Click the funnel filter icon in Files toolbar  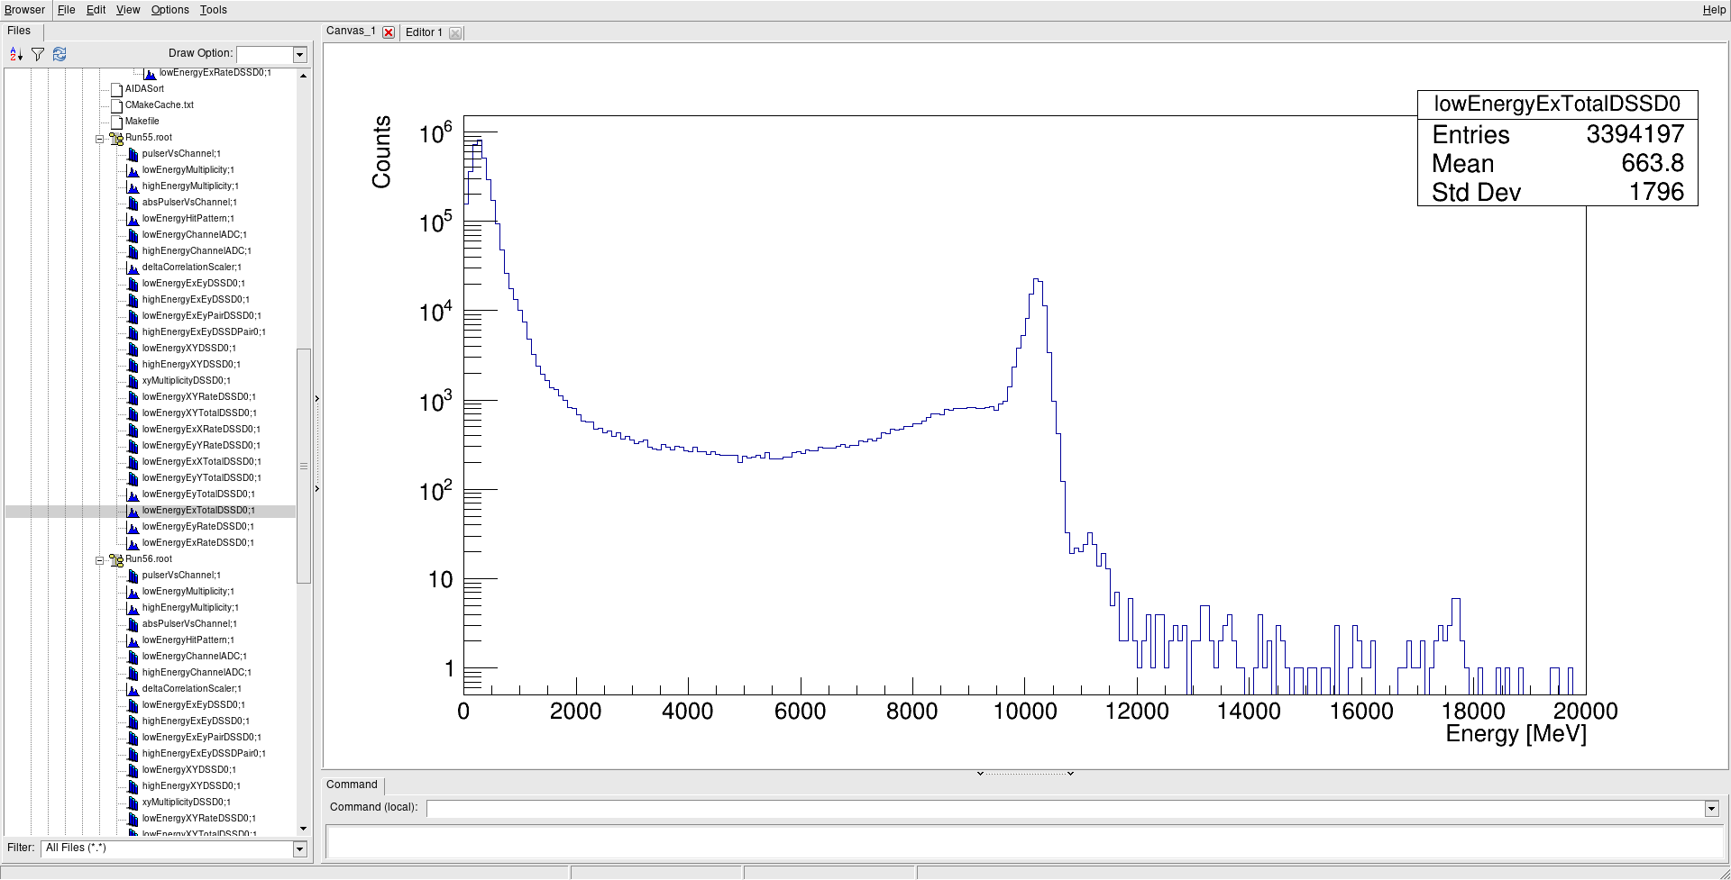[38, 55]
